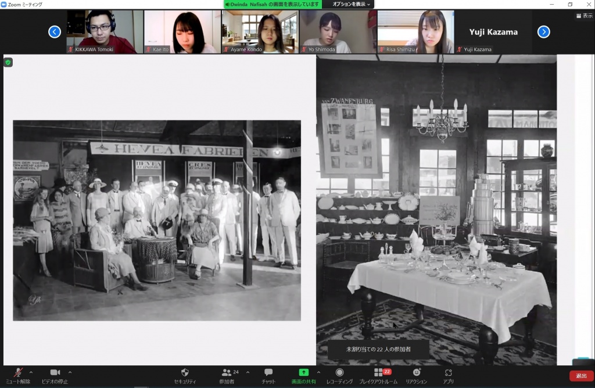Expand share screen options arrow
Screen dimensions: 595x388
coord(318,372)
